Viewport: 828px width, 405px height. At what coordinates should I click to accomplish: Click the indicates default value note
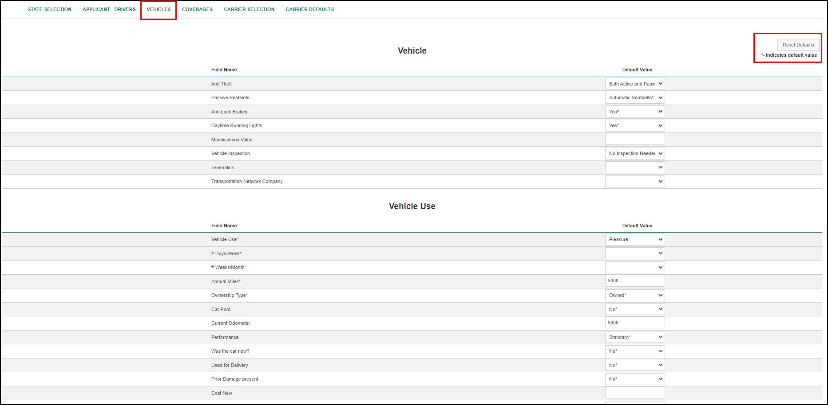point(789,55)
